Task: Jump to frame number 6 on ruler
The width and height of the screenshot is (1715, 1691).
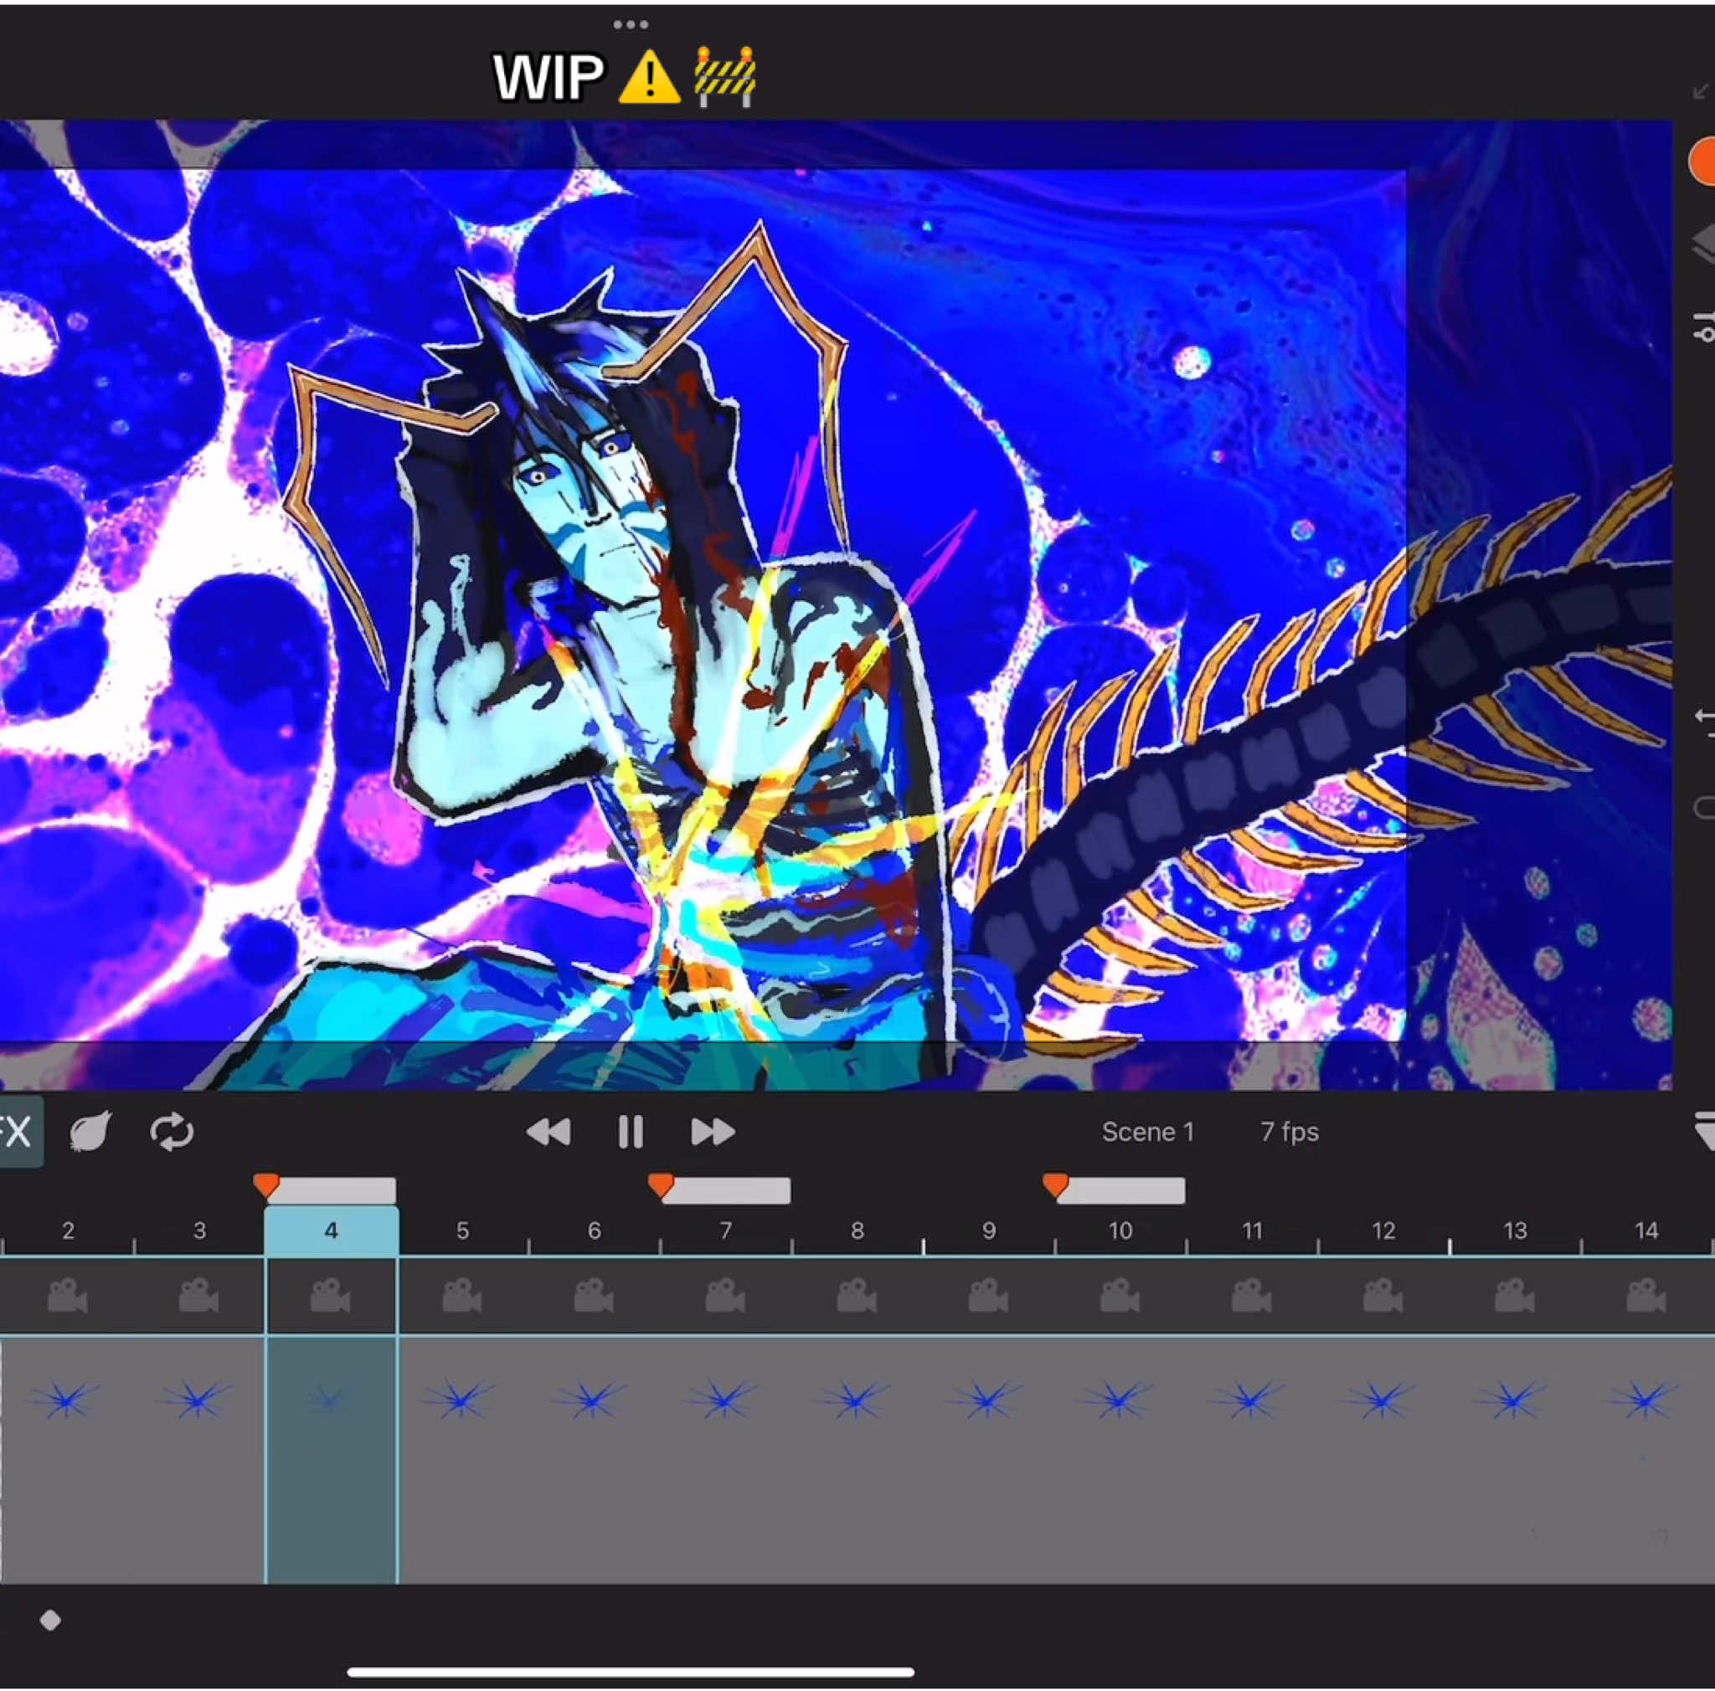Action: pyautogui.click(x=594, y=1231)
